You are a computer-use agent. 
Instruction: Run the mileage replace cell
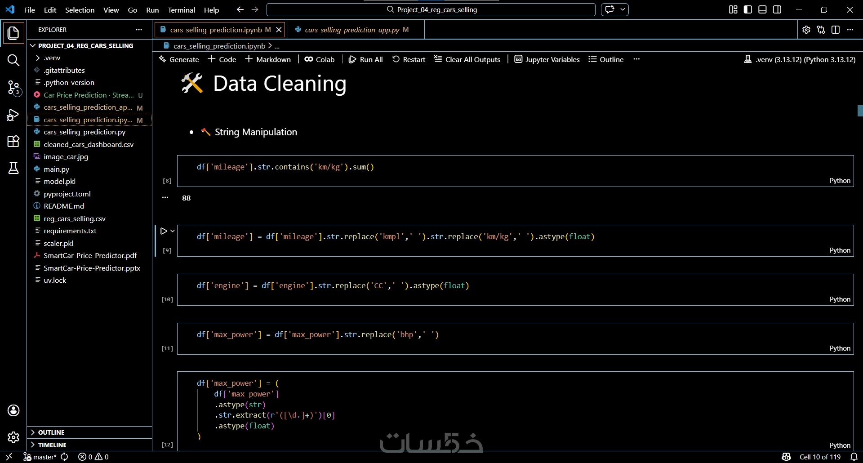tap(164, 231)
